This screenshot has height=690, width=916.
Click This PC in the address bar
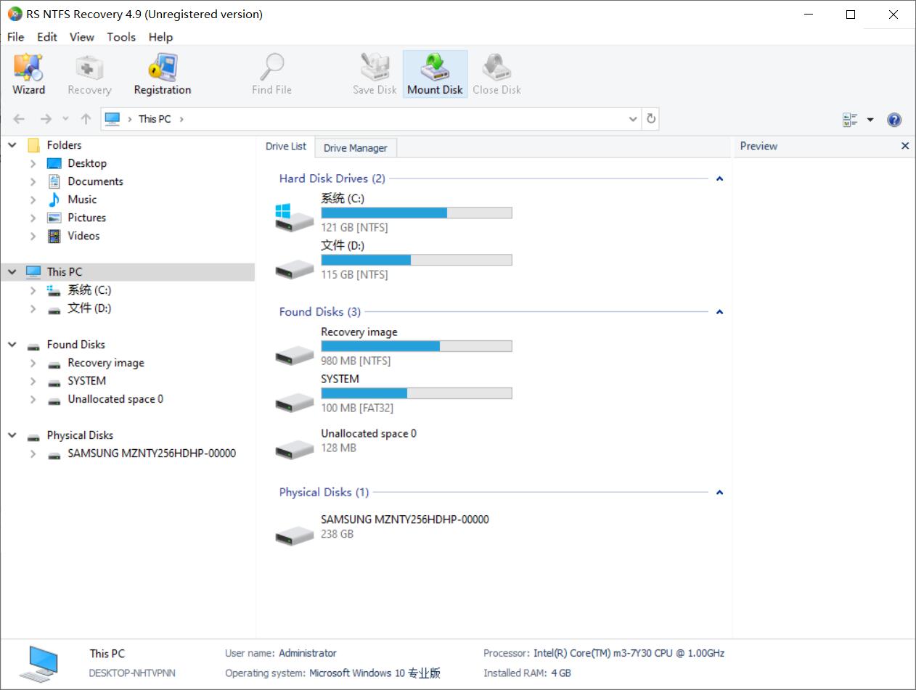point(155,119)
